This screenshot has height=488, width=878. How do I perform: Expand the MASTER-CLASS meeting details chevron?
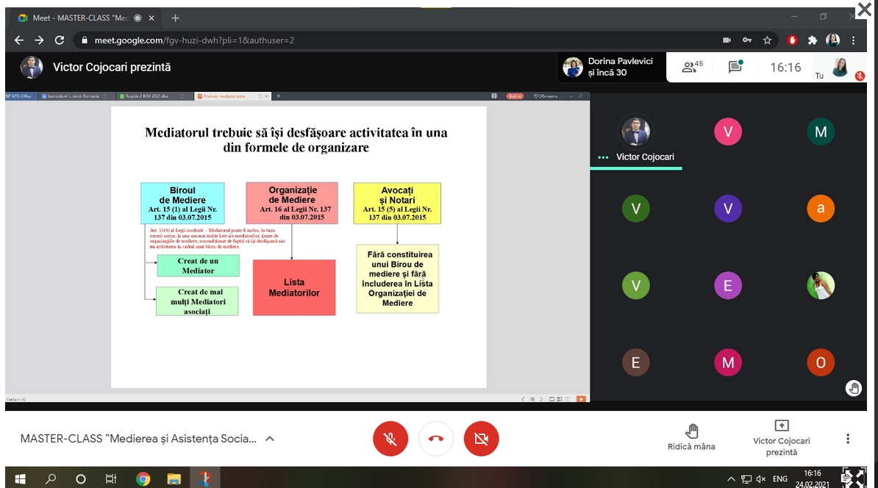270,439
